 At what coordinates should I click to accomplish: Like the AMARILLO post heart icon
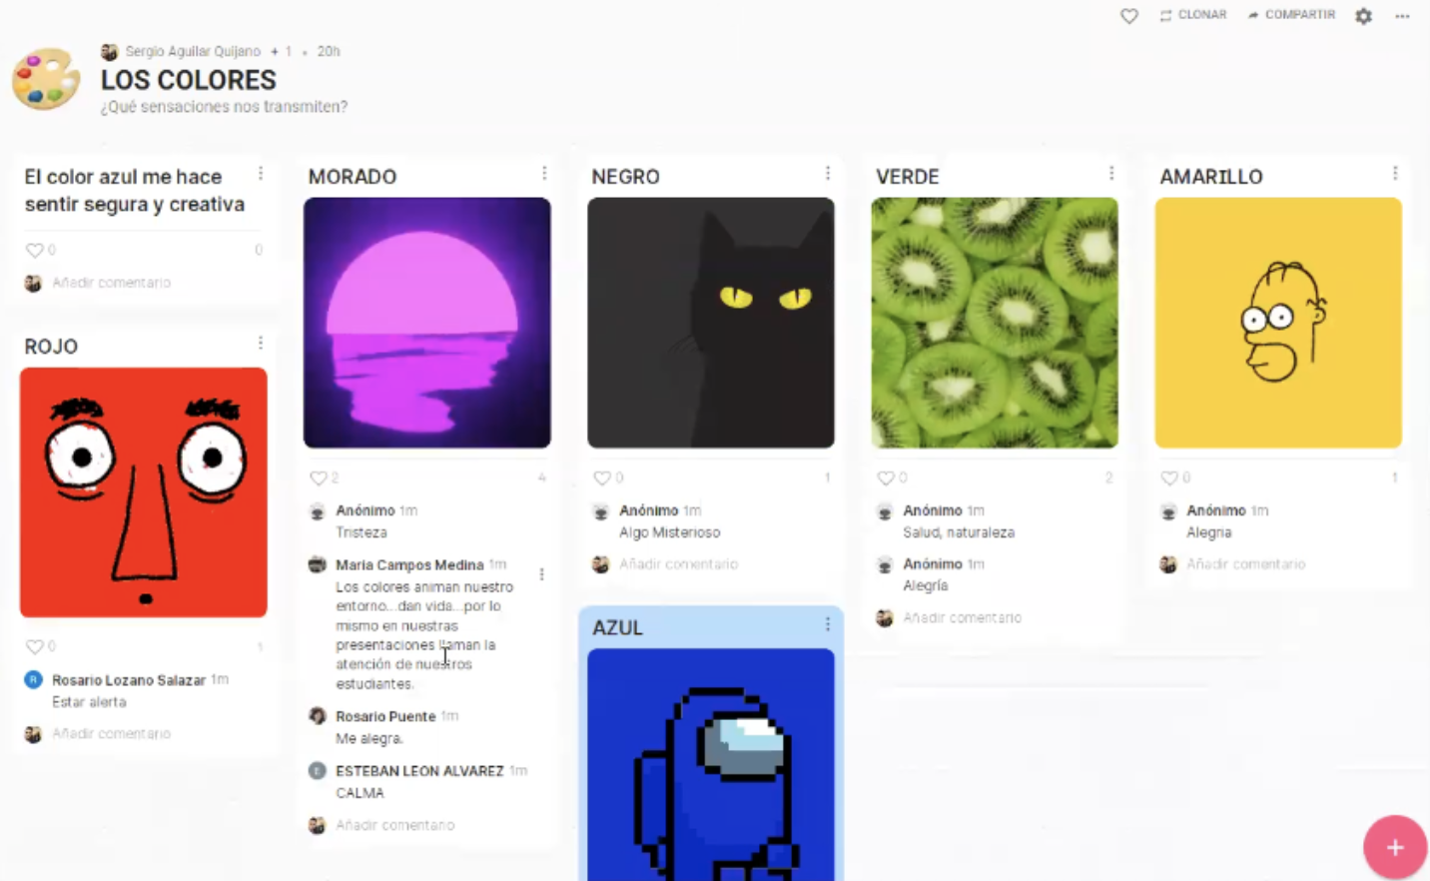tap(1169, 478)
